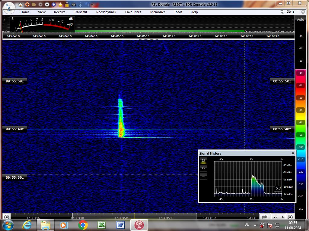Image resolution: width=309 pixels, height=231 pixels.
Task: Click the bottom frequency span bar at 143.050
Action: pyautogui.click(x=121, y=218)
